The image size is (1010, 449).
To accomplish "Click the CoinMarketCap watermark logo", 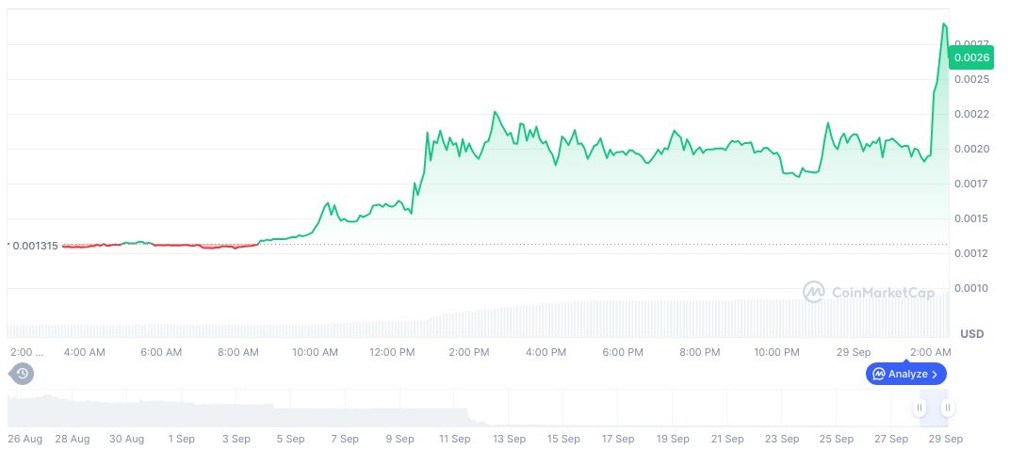I will click(x=814, y=293).
